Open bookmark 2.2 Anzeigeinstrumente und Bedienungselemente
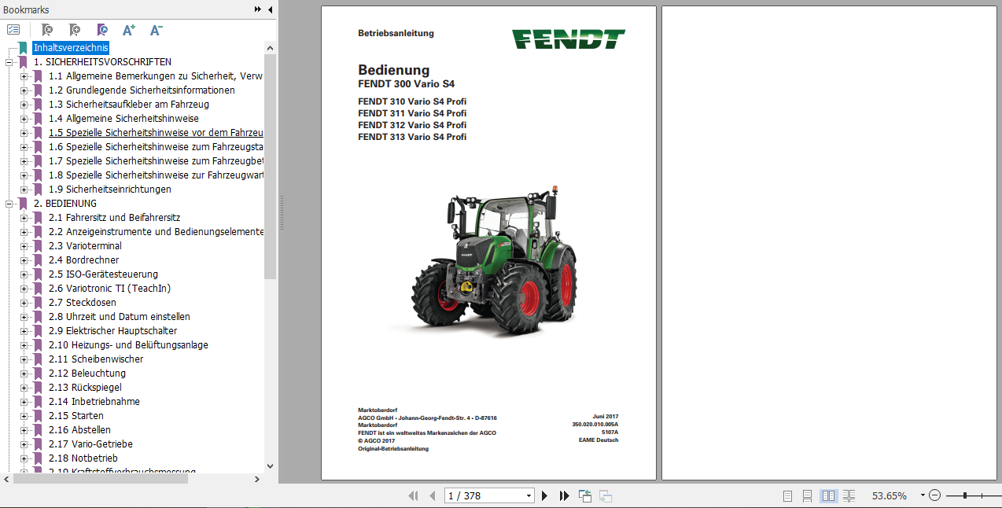The height and width of the screenshot is (508, 1002). tap(156, 232)
